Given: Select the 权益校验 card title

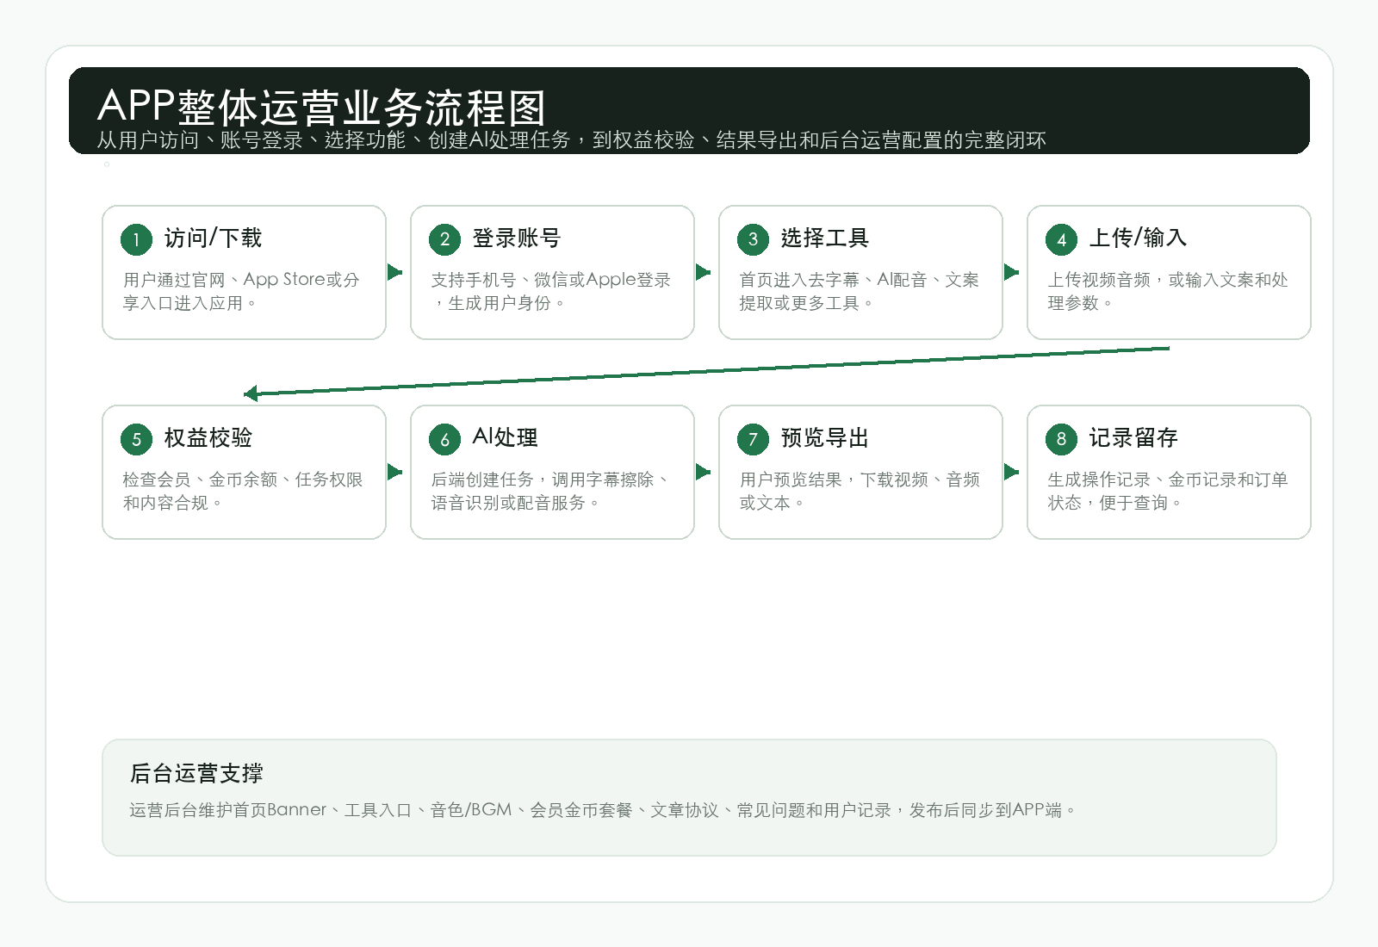Looking at the screenshot, I should point(208,437).
